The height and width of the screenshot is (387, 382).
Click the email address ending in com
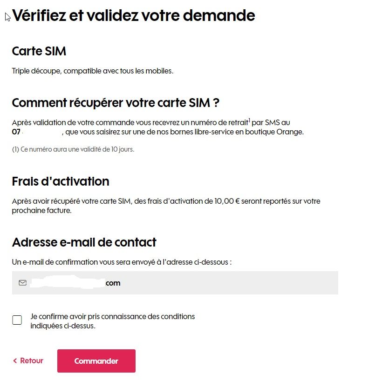(75, 283)
